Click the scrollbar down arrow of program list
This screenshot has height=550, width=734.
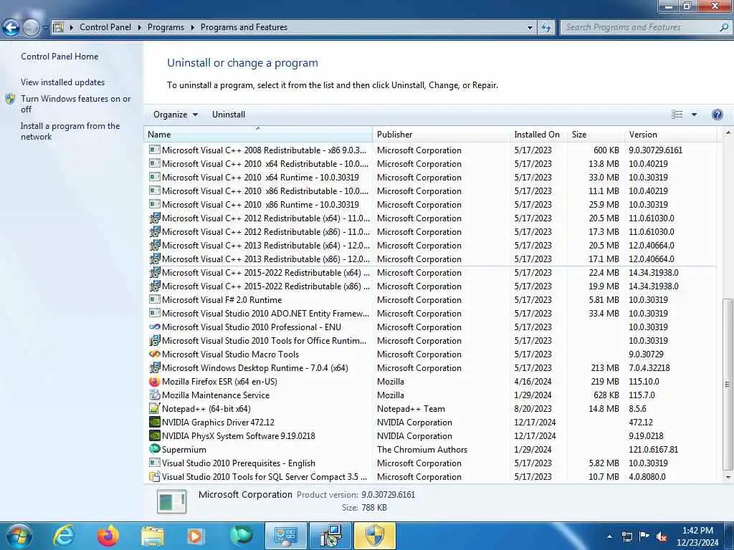click(x=728, y=477)
